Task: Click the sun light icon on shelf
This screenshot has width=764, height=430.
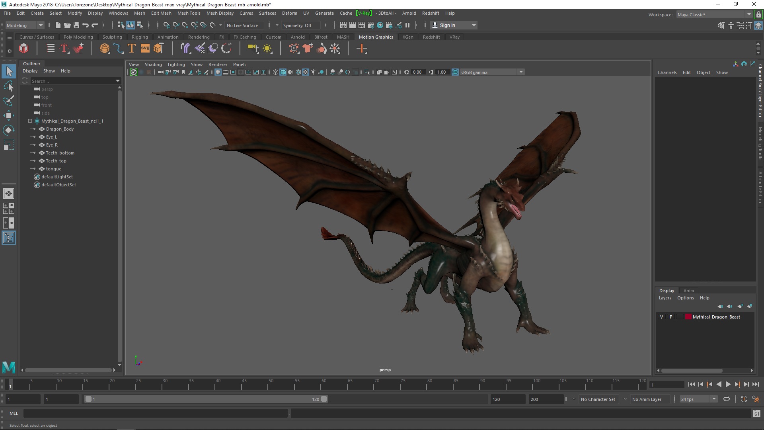Action: click(267, 49)
